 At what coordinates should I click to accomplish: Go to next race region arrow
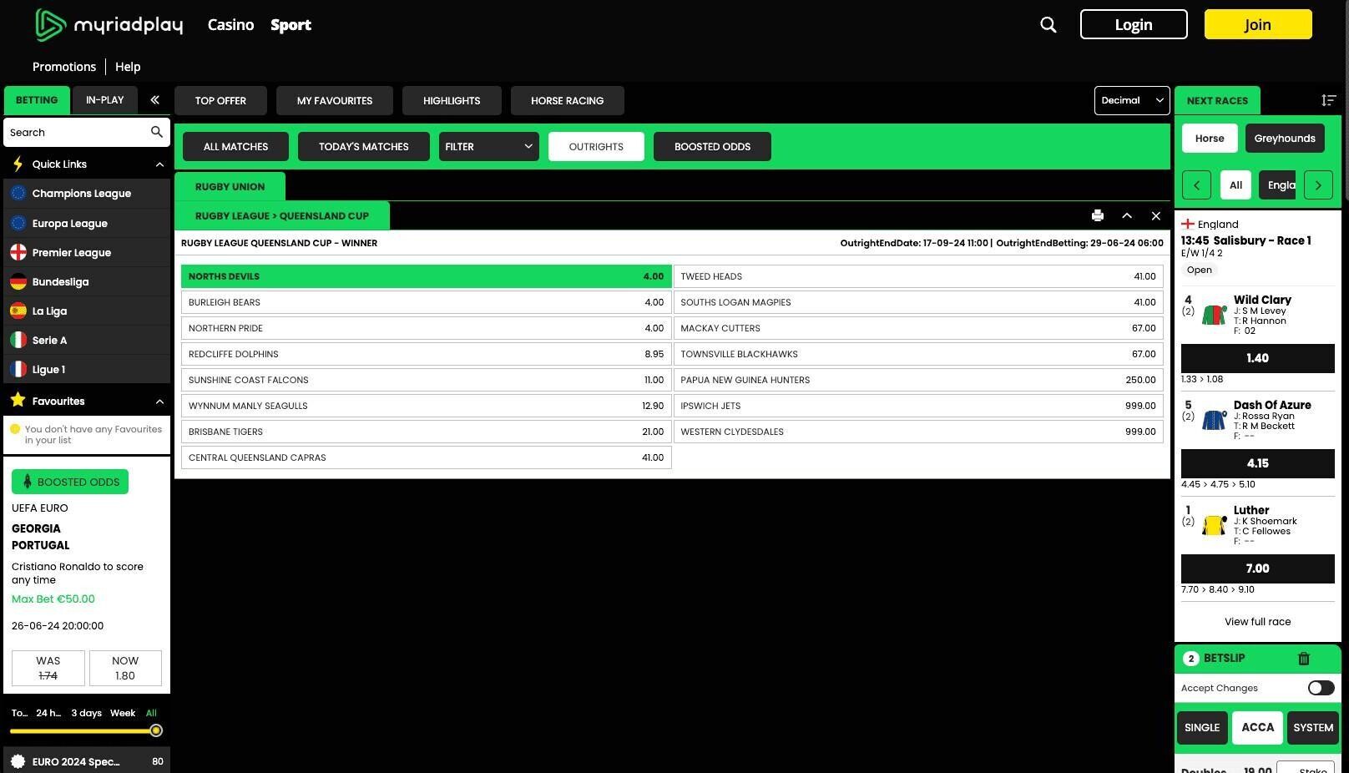click(1318, 185)
